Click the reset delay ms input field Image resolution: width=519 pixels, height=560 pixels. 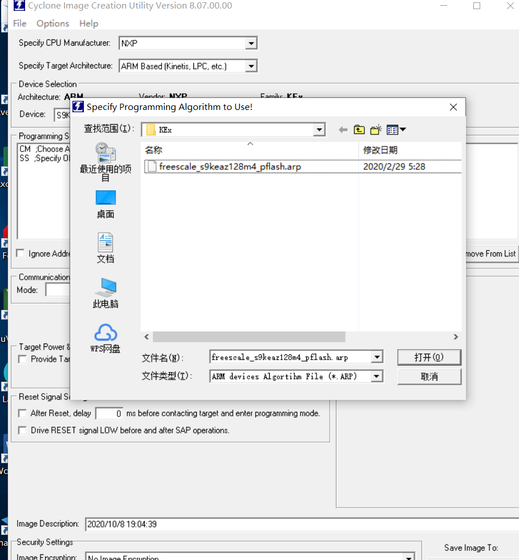coord(110,414)
